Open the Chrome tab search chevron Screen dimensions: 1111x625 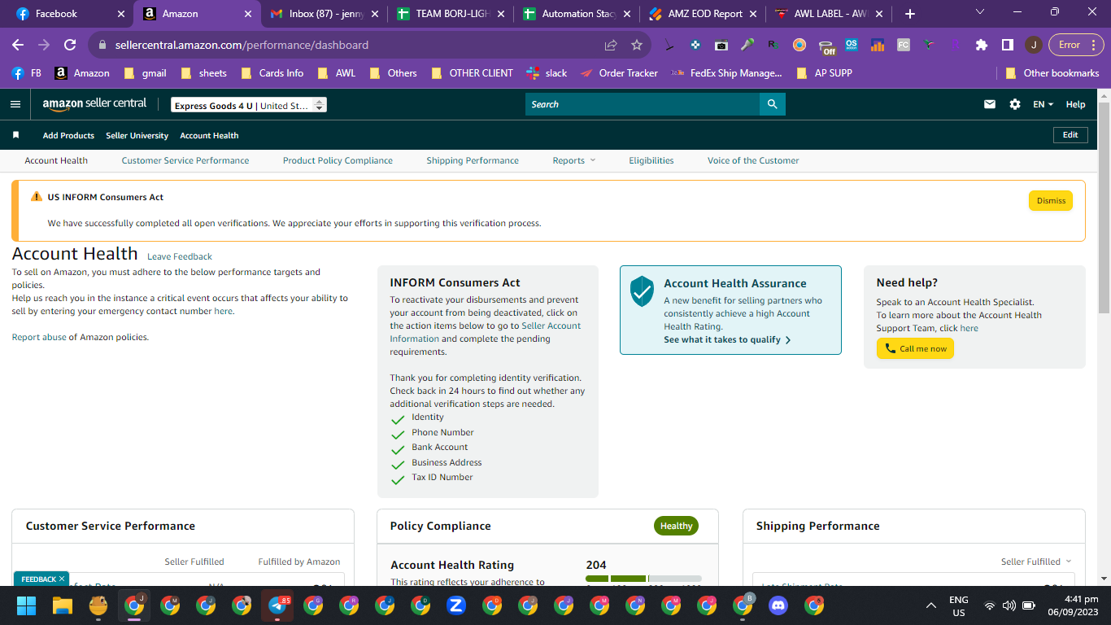[980, 13]
